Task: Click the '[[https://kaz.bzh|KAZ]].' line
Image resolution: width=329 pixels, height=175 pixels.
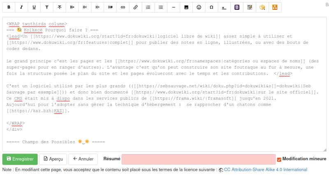Action: (x=38, y=111)
